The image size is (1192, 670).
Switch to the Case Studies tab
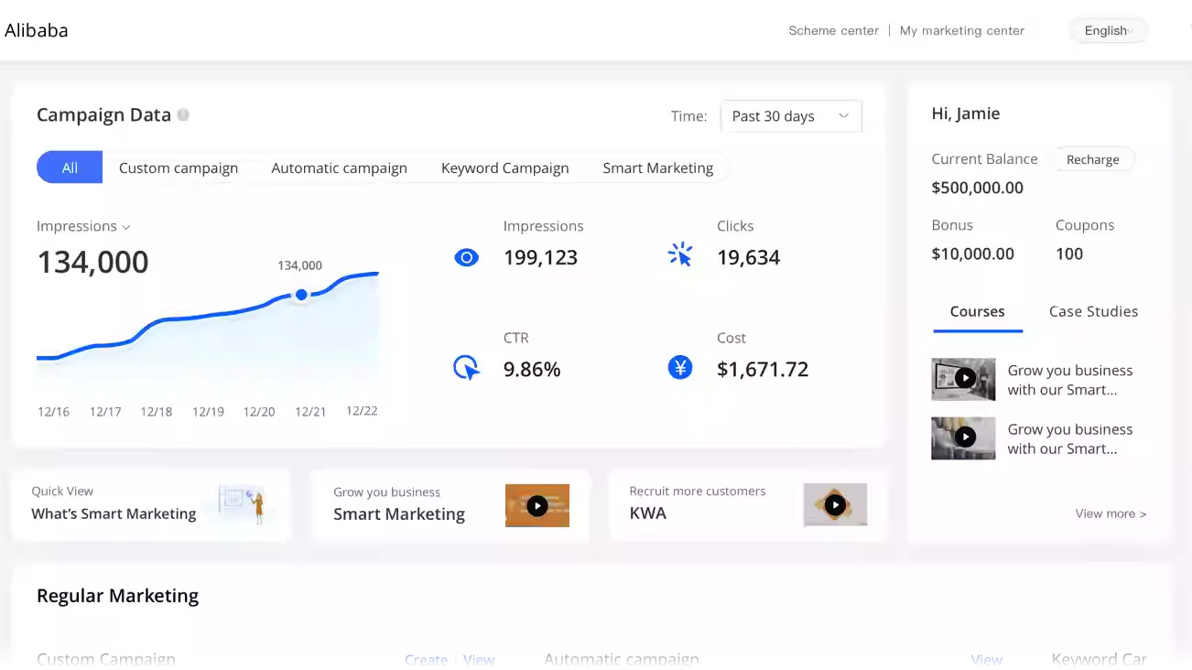[1092, 311]
